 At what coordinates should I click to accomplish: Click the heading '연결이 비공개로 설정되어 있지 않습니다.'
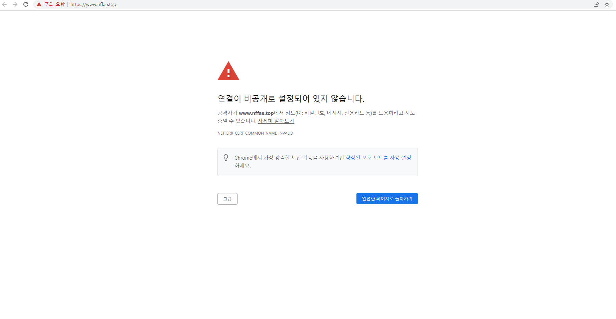[291, 99]
